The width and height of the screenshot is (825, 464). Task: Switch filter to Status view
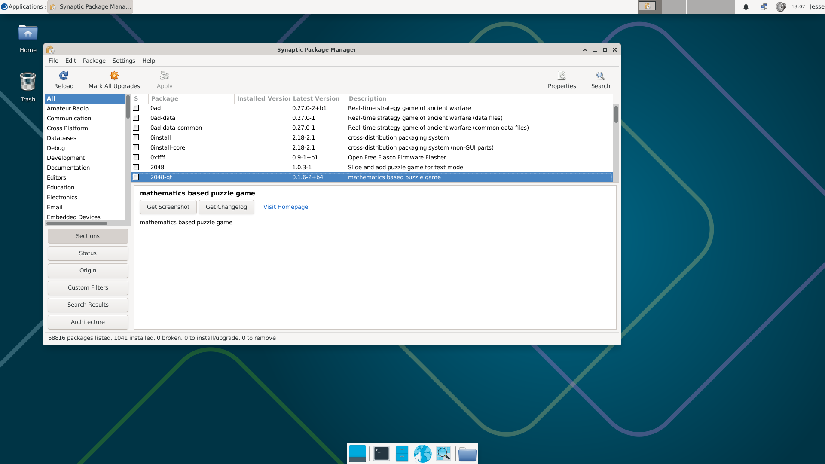88,253
